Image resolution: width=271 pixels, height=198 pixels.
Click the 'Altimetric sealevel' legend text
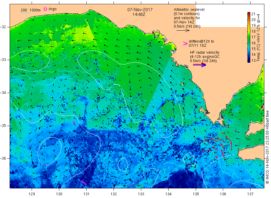coord(189,10)
